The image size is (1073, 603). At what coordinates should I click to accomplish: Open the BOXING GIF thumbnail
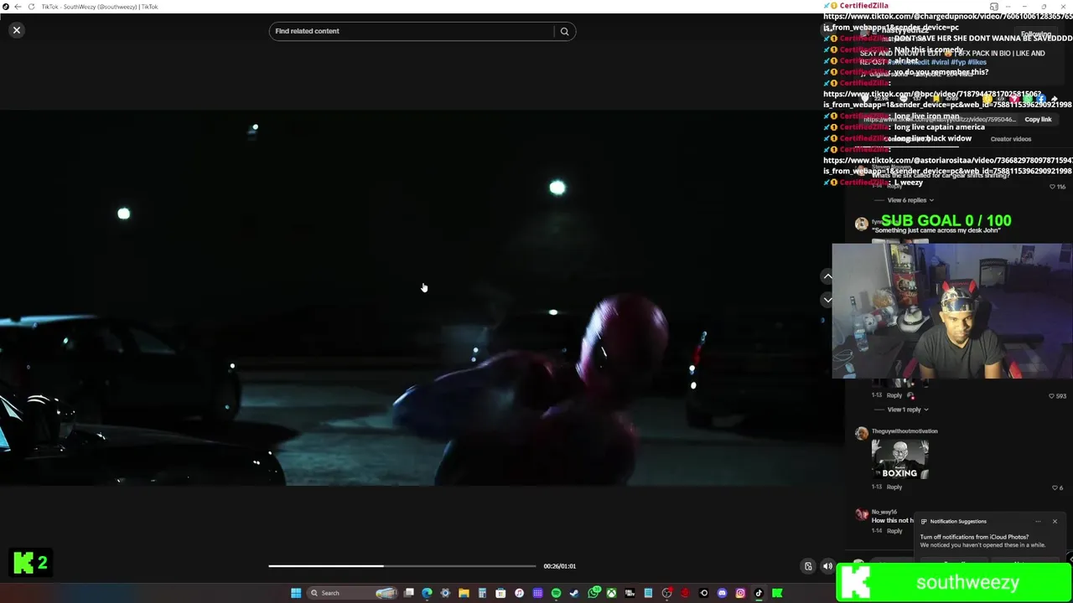coord(899,459)
